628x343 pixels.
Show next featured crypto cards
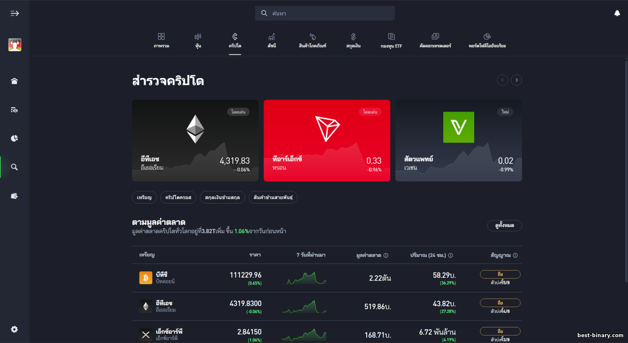pos(516,80)
